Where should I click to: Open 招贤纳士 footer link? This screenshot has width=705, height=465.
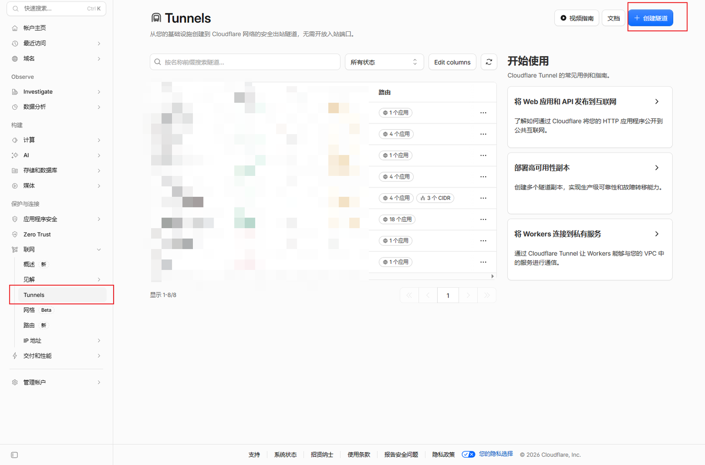click(322, 455)
